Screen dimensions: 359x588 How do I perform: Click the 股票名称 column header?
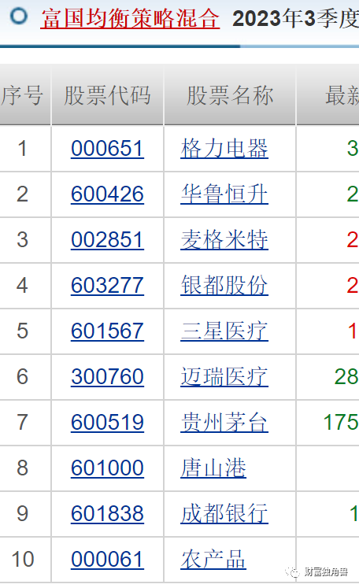(x=230, y=95)
